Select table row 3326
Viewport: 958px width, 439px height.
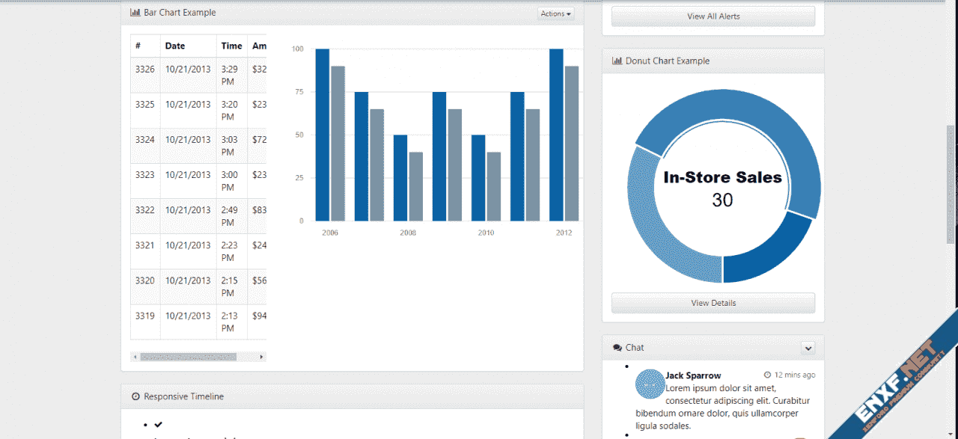pos(198,75)
